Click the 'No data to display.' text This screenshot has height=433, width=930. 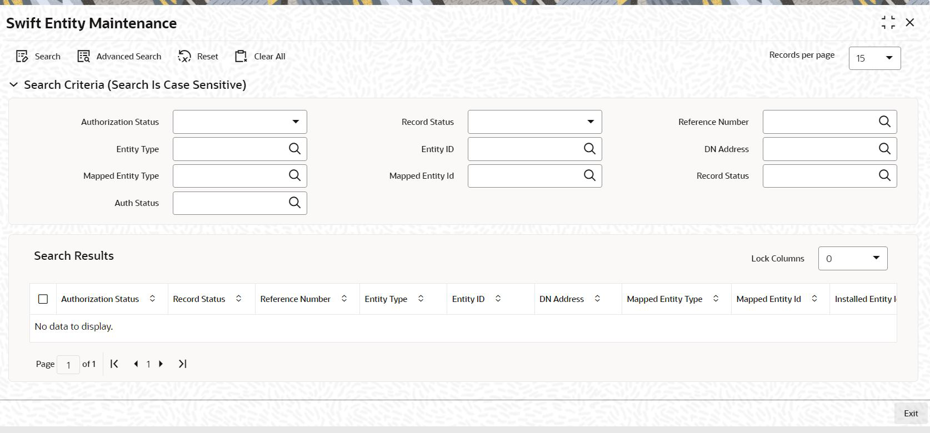click(x=74, y=326)
